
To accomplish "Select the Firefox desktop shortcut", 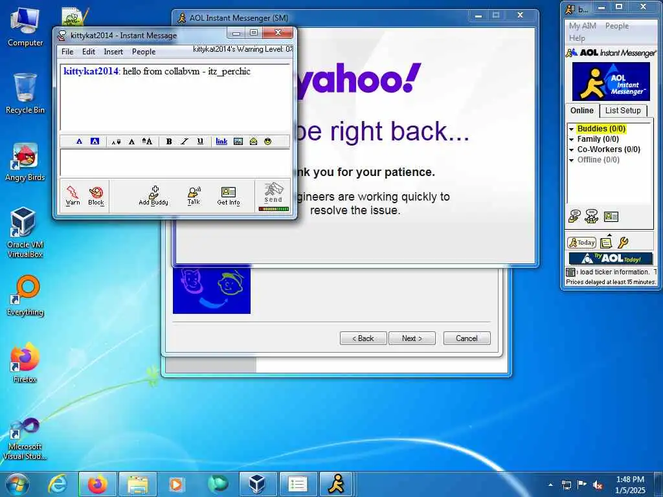I will 25,362.
